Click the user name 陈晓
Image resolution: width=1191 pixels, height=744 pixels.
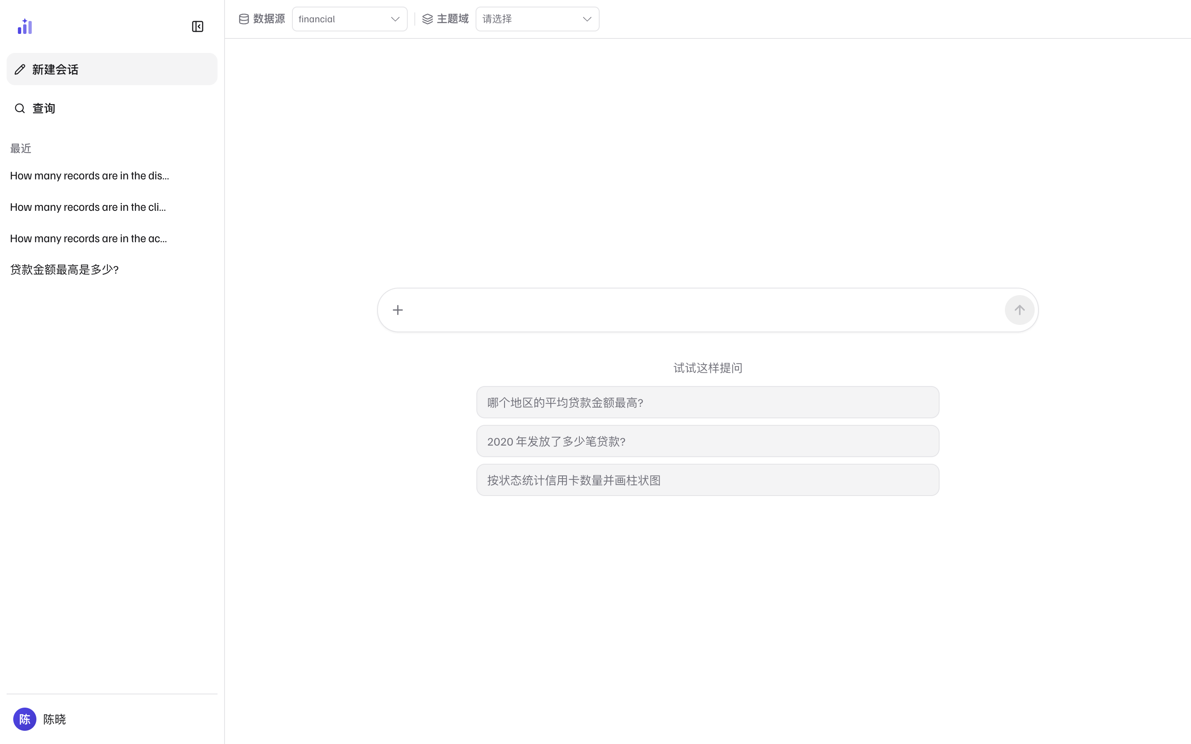click(x=55, y=719)
